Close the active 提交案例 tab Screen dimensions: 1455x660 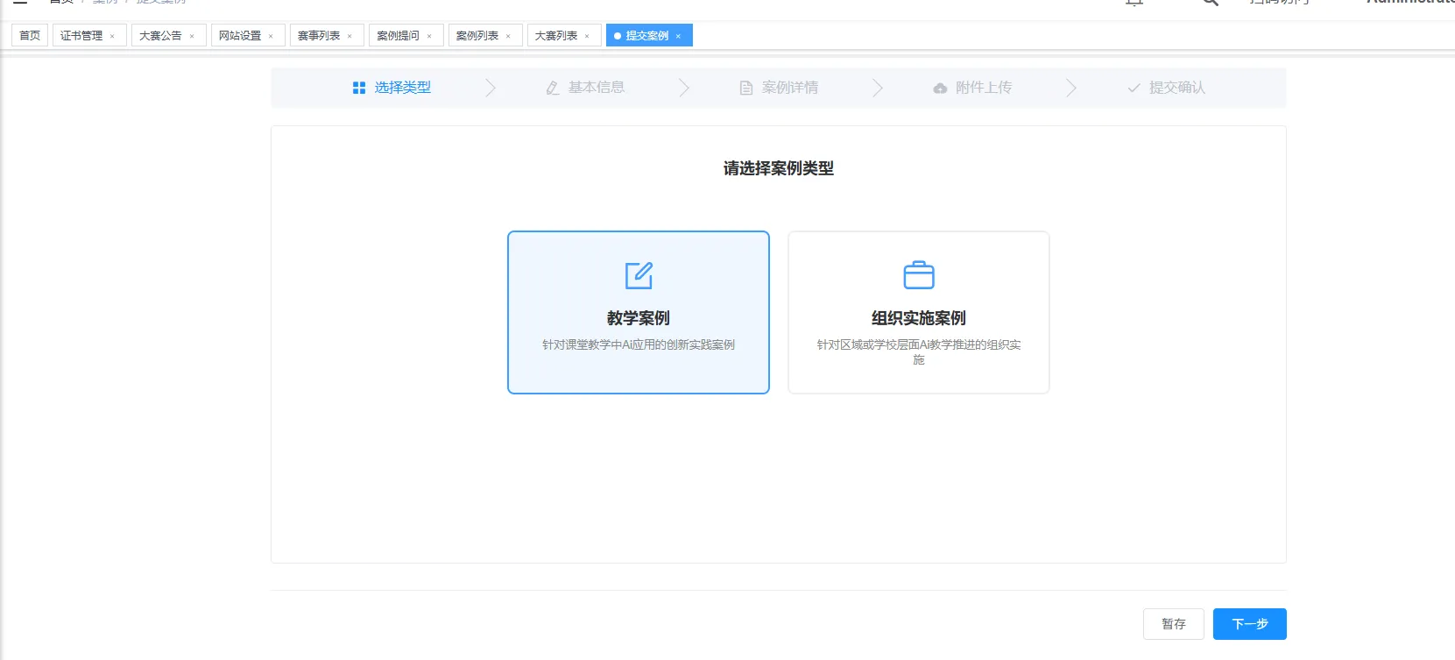[678, 36]
